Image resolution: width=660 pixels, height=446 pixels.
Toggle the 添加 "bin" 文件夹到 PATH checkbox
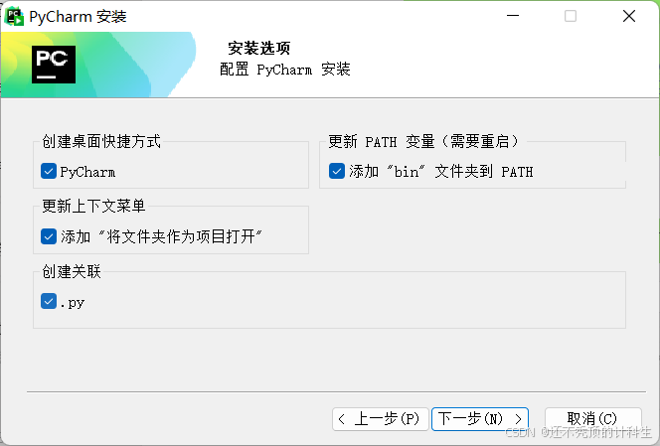(337, 172)
